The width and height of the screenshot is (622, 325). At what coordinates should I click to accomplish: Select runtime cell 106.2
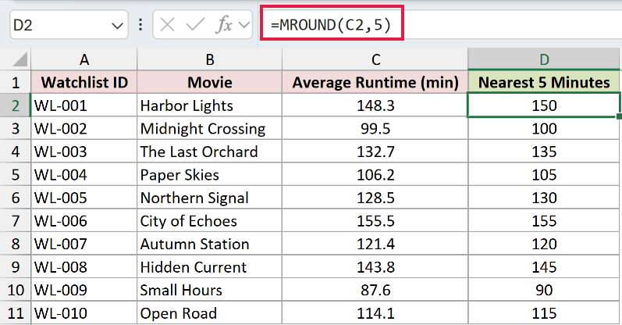[x=375, y=174]
